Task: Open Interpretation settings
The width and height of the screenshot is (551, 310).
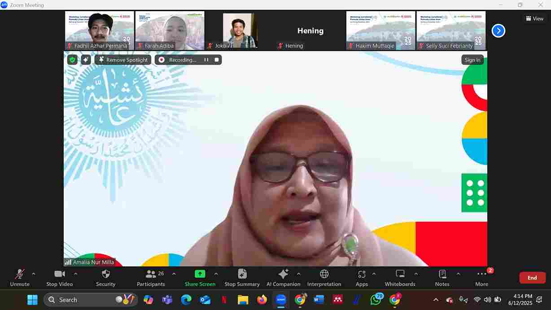Action: (x=324, y=277)
